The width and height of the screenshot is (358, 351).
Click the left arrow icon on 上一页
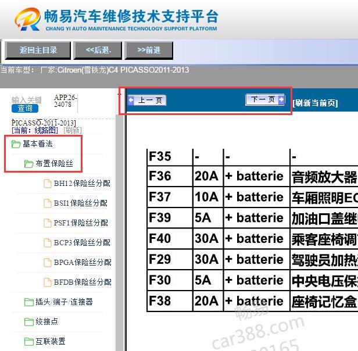(131, 101)
